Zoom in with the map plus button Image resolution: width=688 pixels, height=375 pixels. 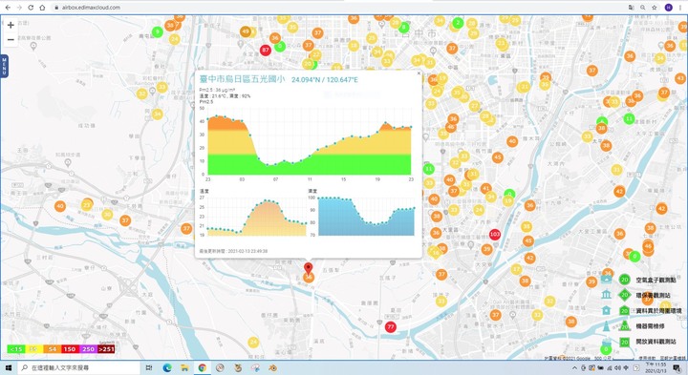(x=11, y=25)
